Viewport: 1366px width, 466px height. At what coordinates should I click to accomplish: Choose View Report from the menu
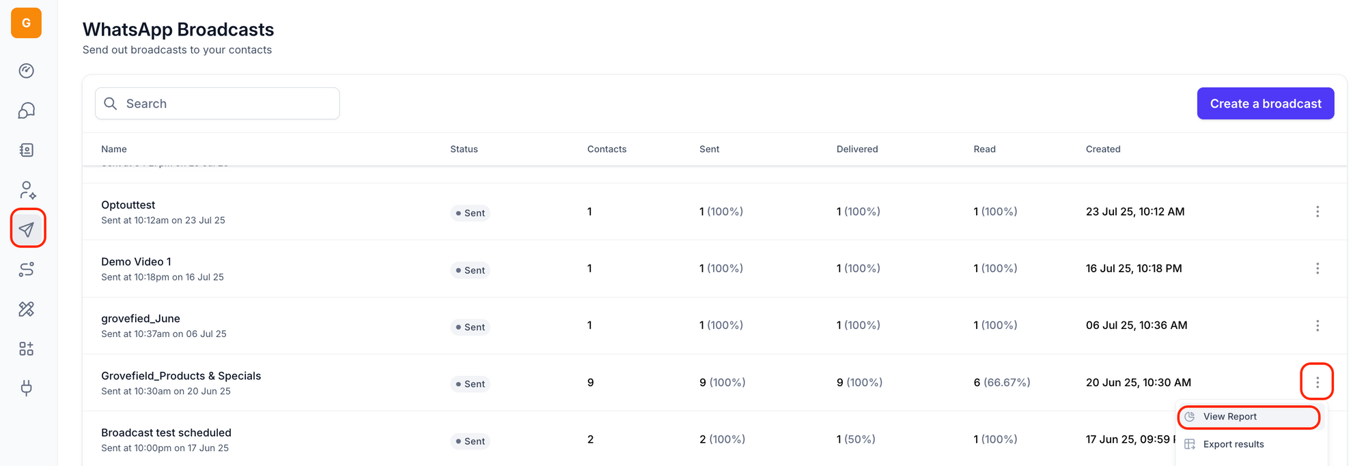1229,417
